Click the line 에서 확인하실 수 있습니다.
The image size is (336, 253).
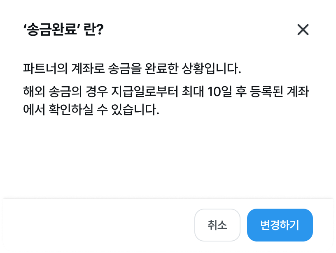tap(91, 110)
